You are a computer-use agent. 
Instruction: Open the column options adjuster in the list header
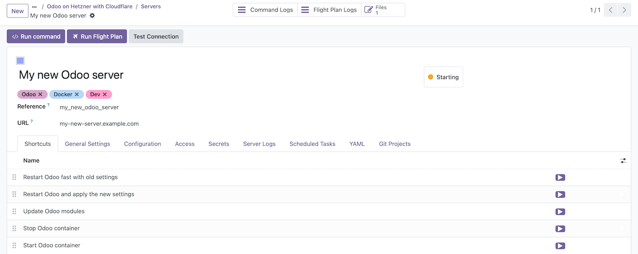point(623,161)
